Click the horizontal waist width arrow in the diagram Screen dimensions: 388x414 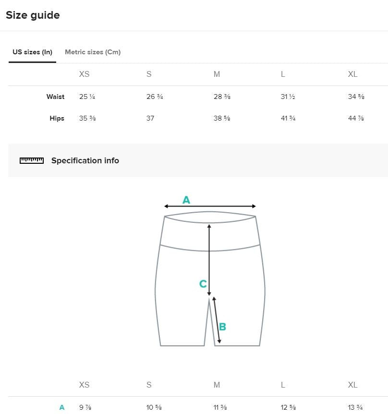210,207
